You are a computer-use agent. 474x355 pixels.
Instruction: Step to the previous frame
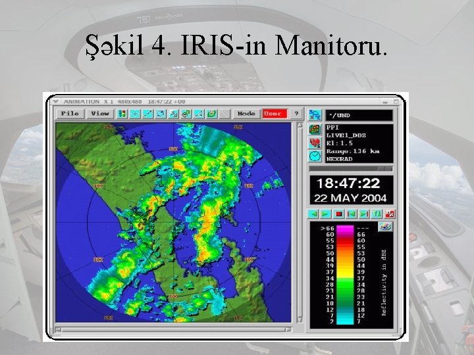[352, 214]
